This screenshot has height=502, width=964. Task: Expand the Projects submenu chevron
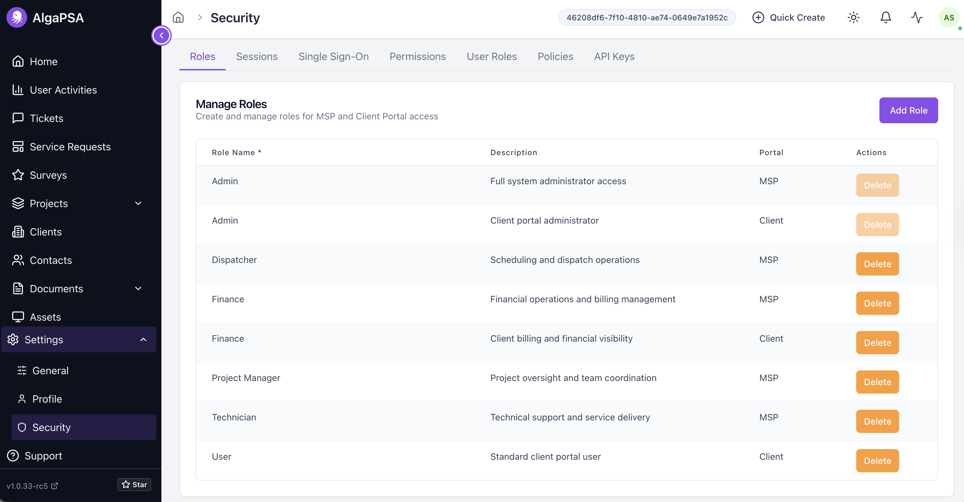coord(138,204)
